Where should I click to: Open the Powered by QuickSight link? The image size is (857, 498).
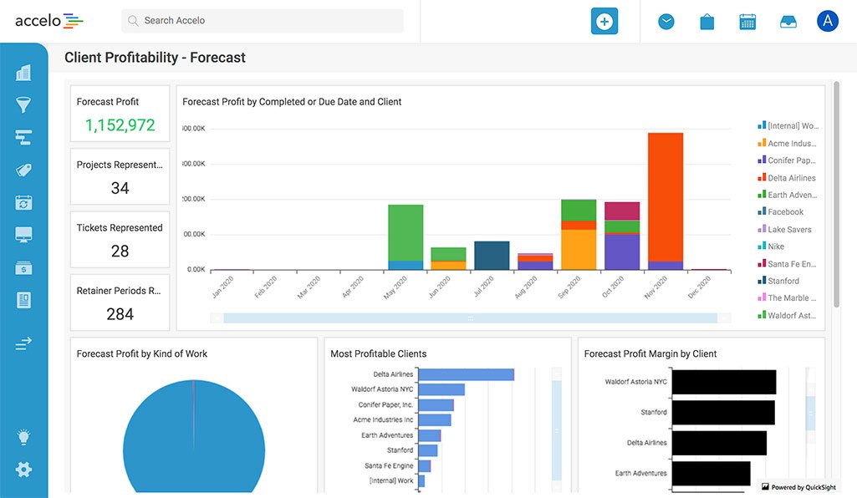tap(798, 487)
